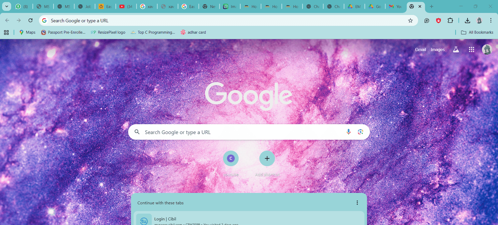The width and height of the screenshot is (498, 225).
Task: Open the Search Labs flask icon
Action: [456, 49]
